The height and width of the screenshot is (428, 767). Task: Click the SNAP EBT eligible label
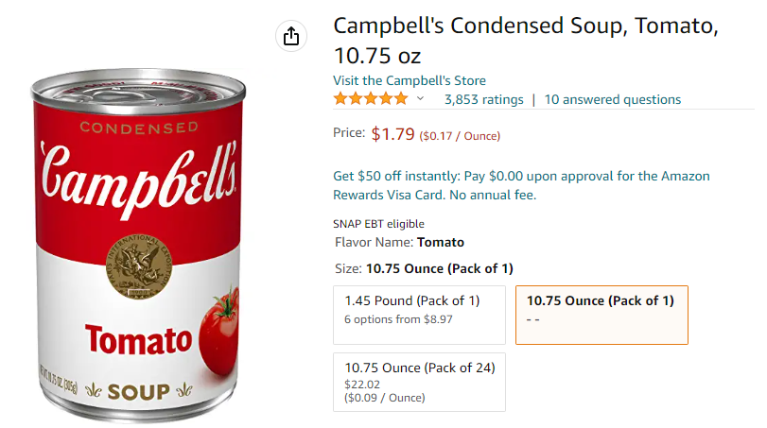click(x=378, y=224)
